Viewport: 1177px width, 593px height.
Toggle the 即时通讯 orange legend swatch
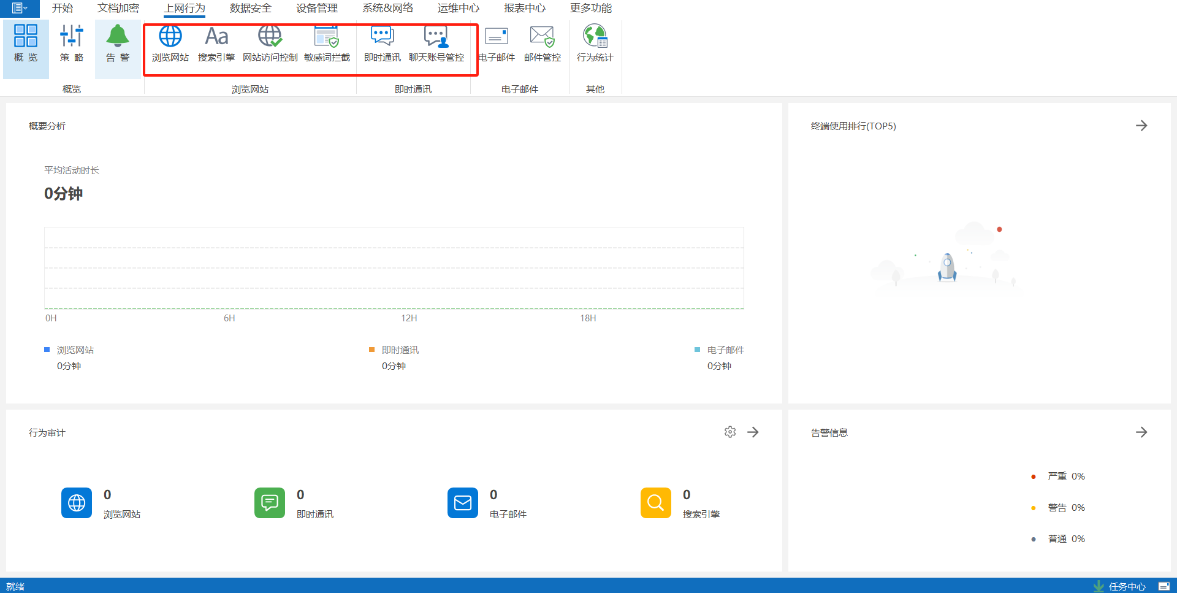(371, 350)
